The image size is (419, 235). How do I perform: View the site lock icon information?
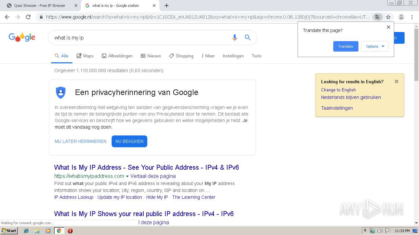(x=41, y=17)
